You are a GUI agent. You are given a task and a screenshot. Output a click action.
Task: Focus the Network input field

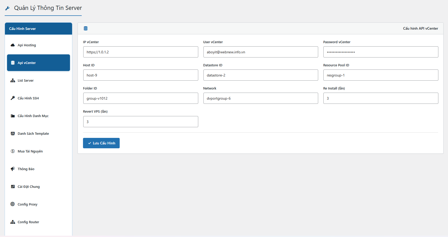[261, 98]
